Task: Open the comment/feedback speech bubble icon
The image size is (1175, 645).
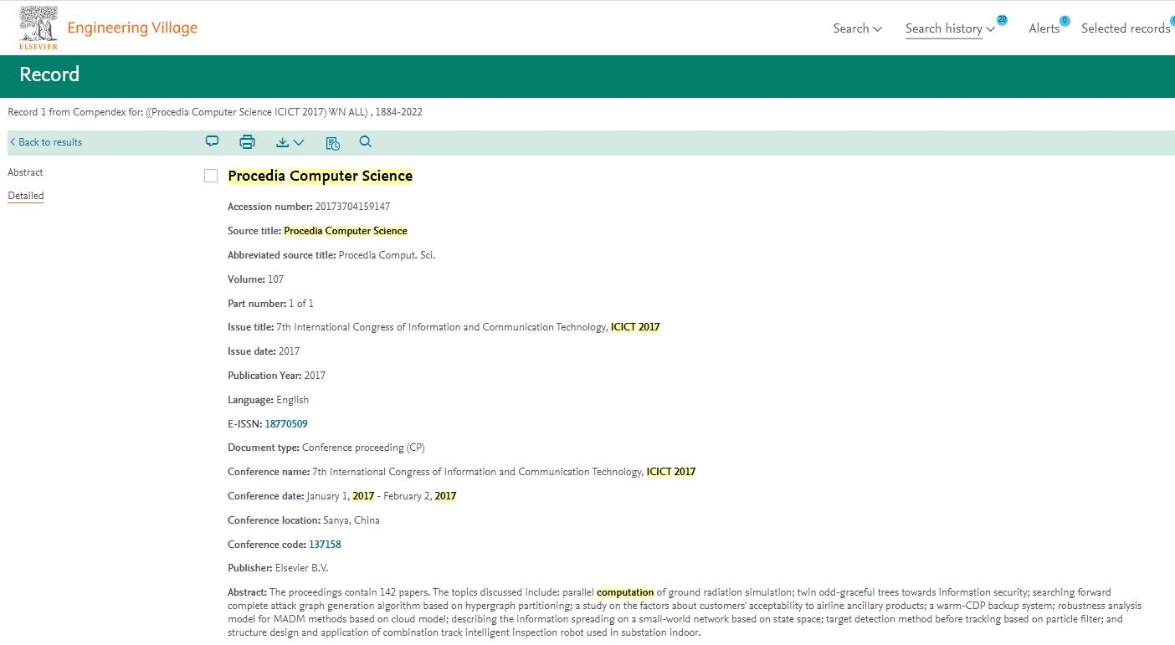Action: (x=213, y=141)
